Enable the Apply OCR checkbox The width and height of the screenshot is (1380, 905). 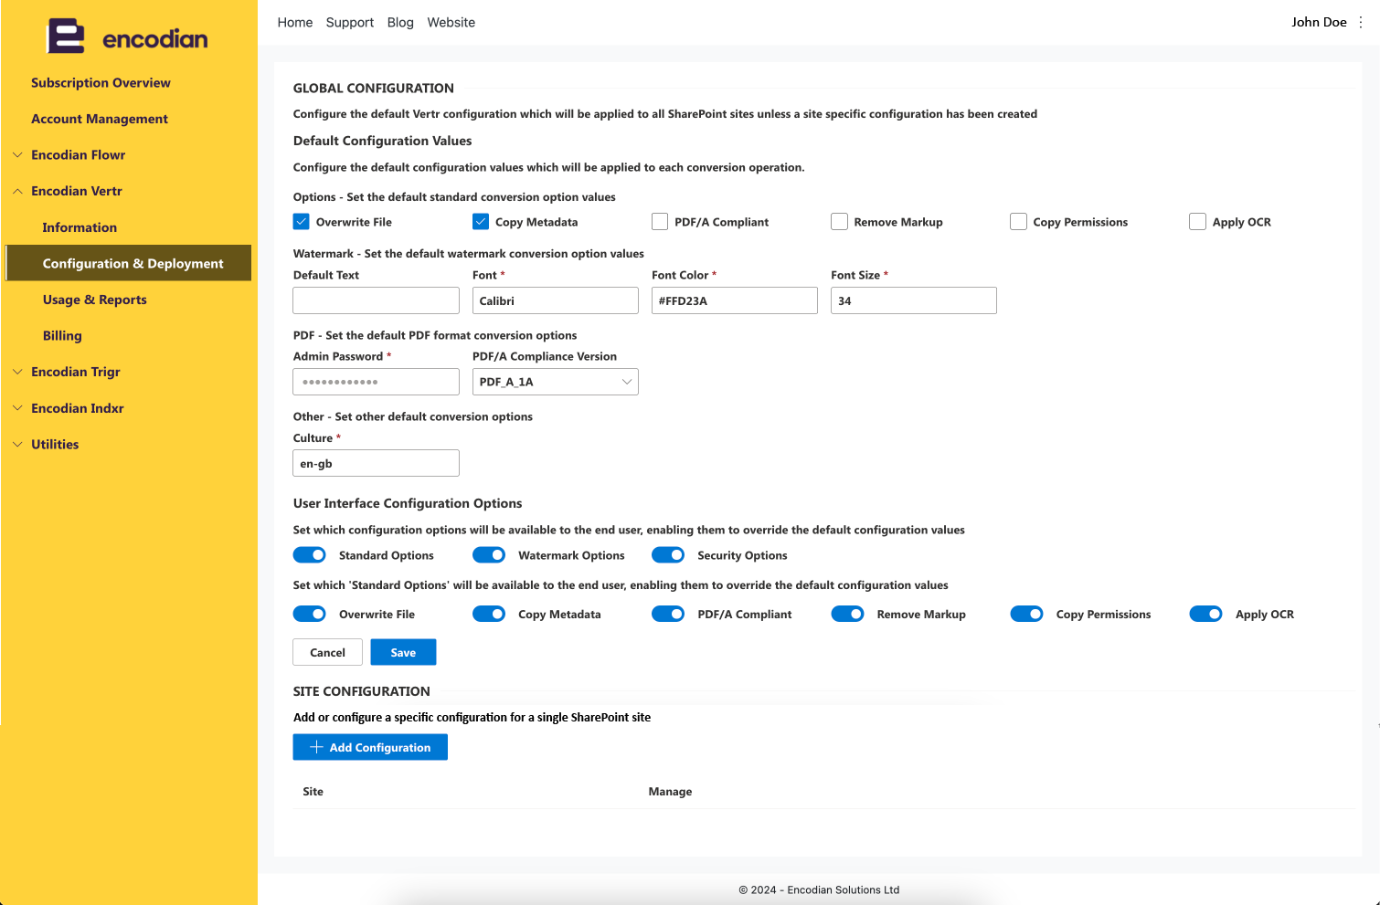1197,222
